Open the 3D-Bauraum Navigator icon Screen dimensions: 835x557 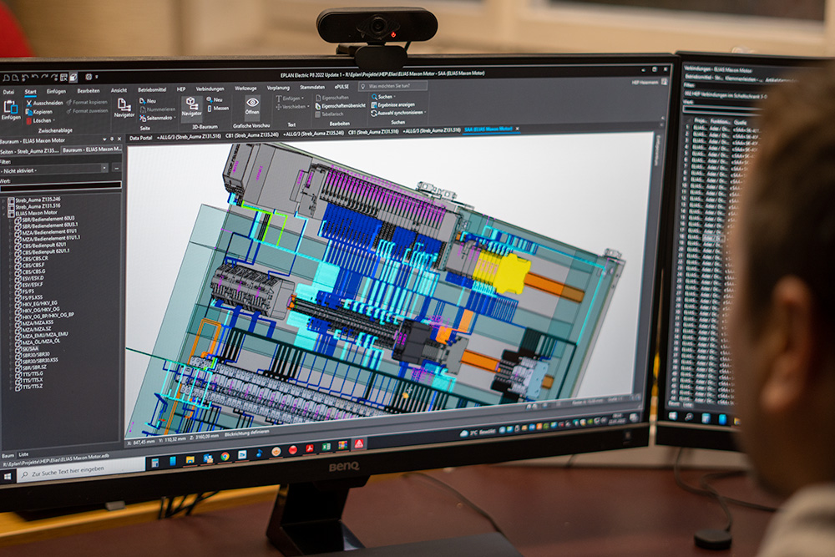tap(191, 104)
